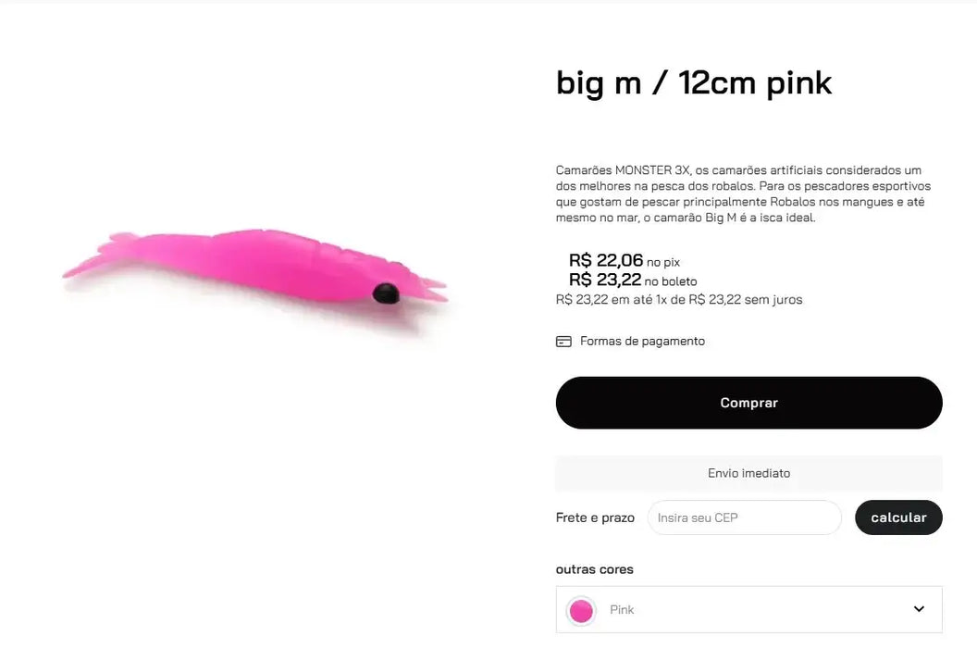The height and width of the screenshot is (648, 977).
Task: Open the Formas de pagamento link
Action: (642, 342)
